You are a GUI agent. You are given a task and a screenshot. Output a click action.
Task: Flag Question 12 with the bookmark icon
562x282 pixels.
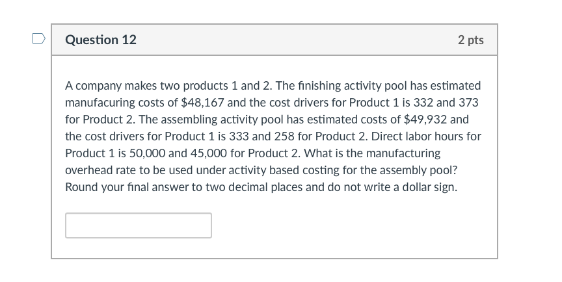click(39, 38)
